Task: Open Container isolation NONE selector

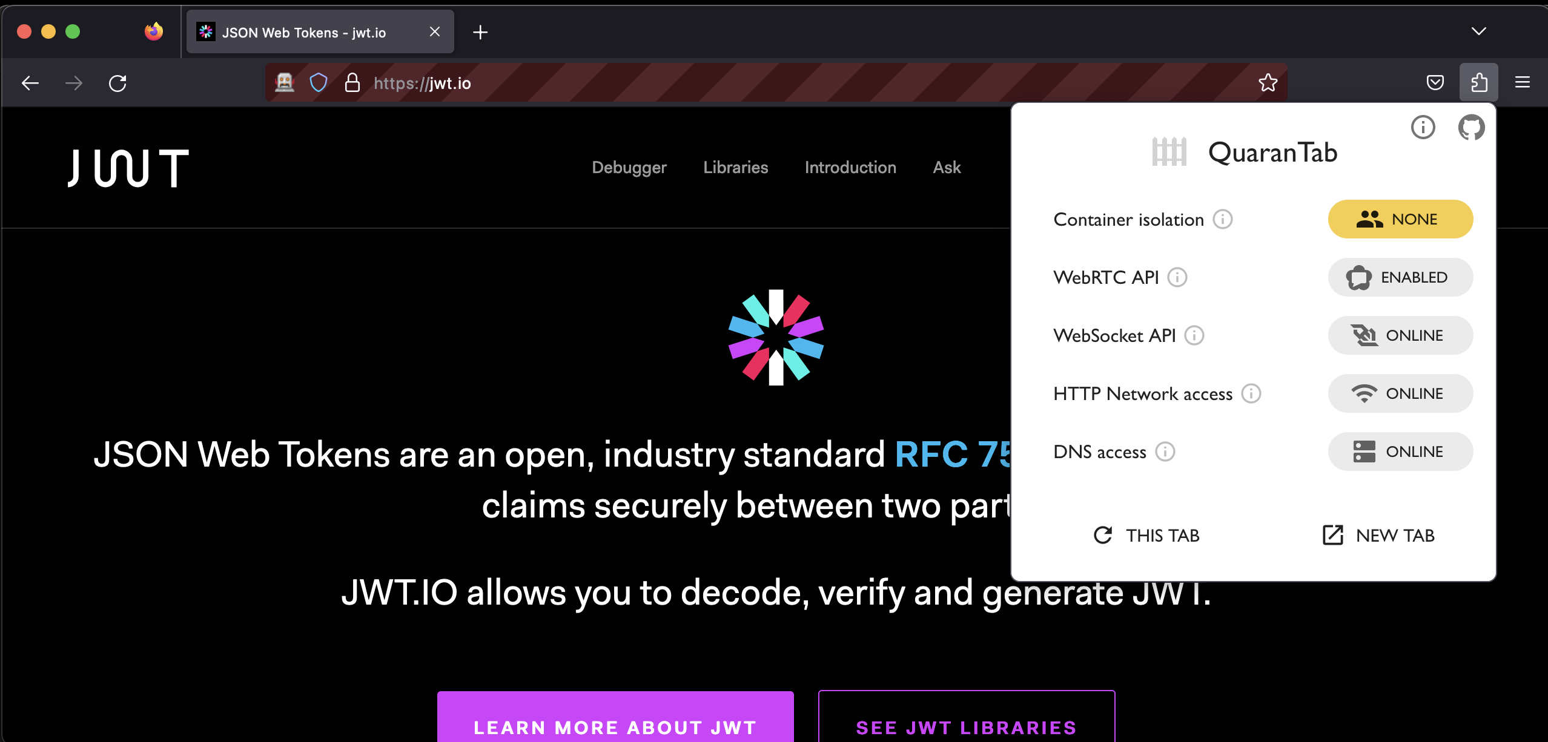Action: point(1400,219)
